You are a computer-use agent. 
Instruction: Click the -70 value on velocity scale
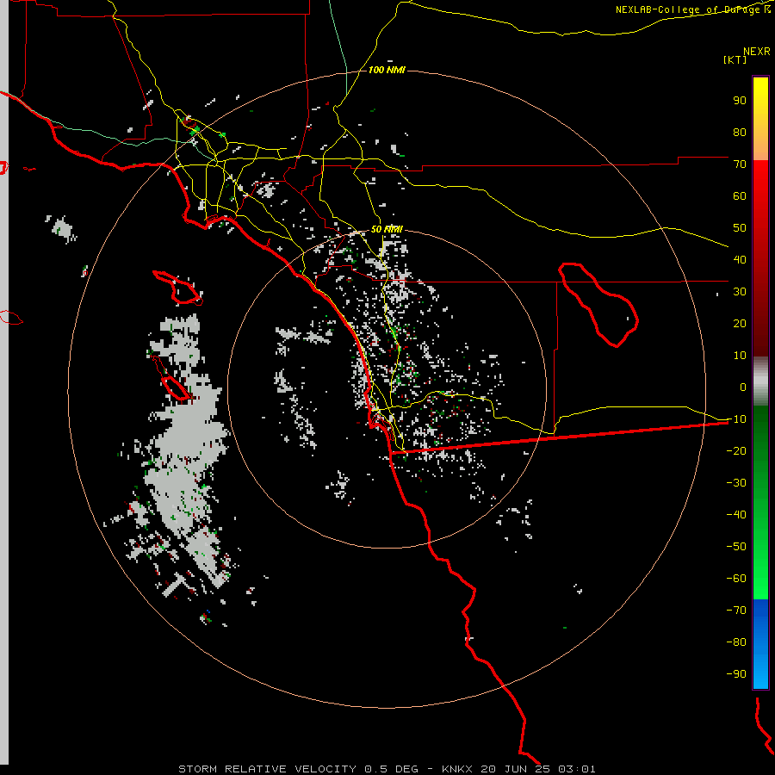pyautogui.click(x=736, y=611)
